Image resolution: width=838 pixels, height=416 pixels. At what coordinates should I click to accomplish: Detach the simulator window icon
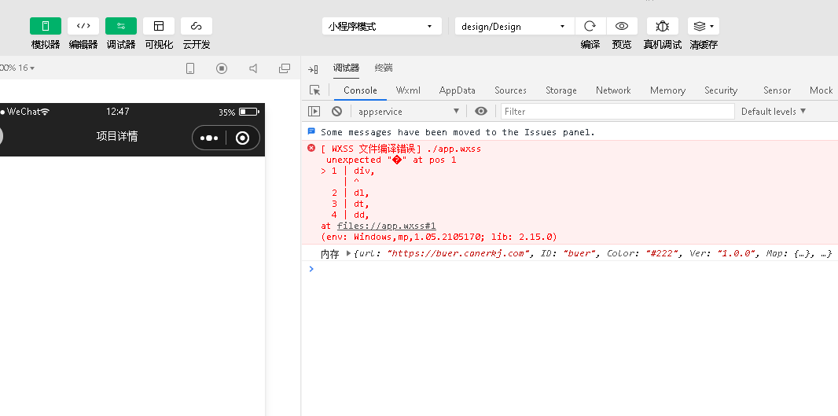tap(285, 68)
